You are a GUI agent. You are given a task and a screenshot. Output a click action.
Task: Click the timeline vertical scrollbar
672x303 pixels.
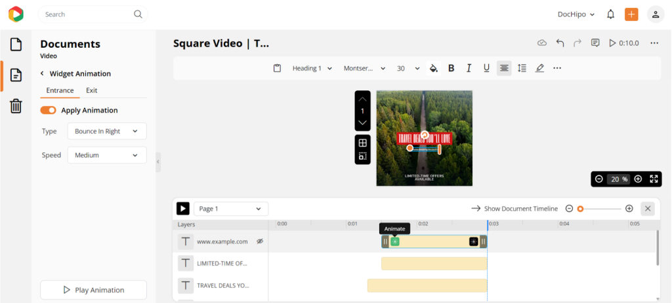(x=658, y=248)
